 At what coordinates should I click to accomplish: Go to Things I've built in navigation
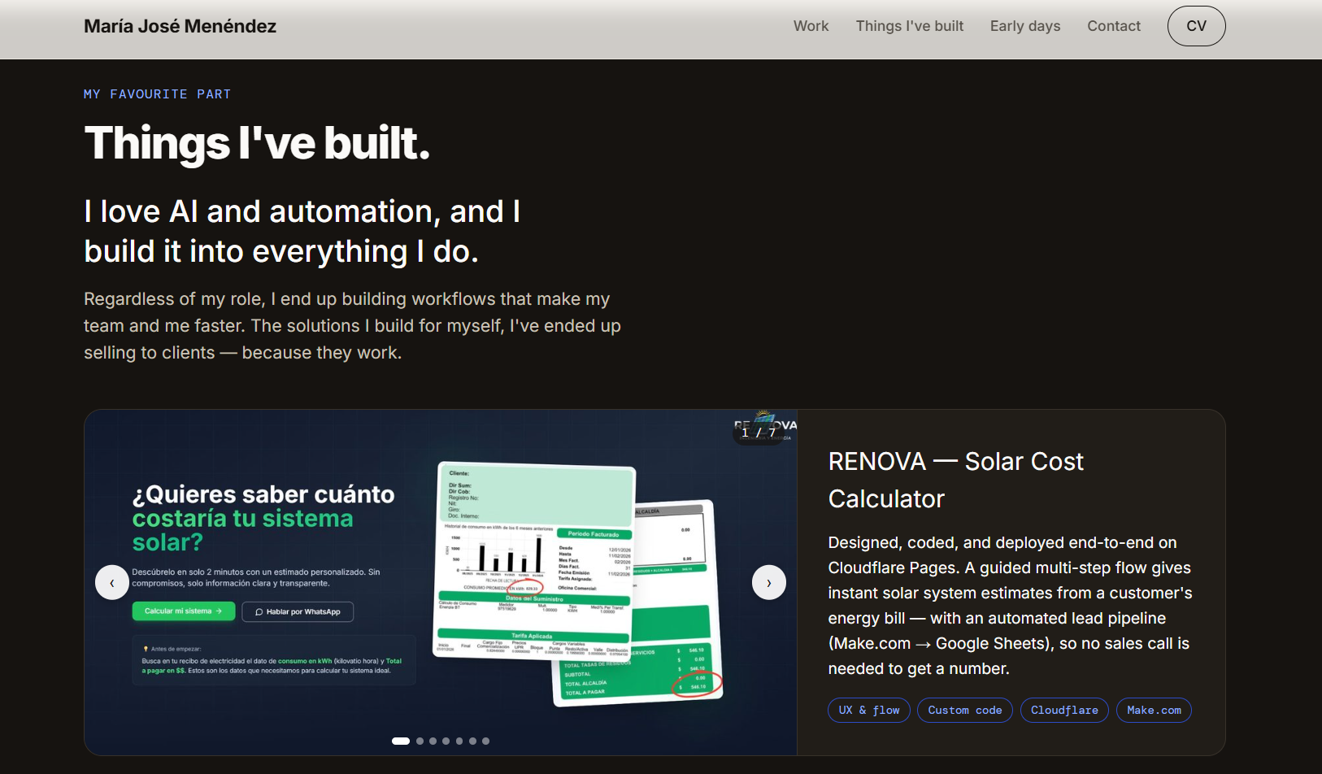pos(910,26)
